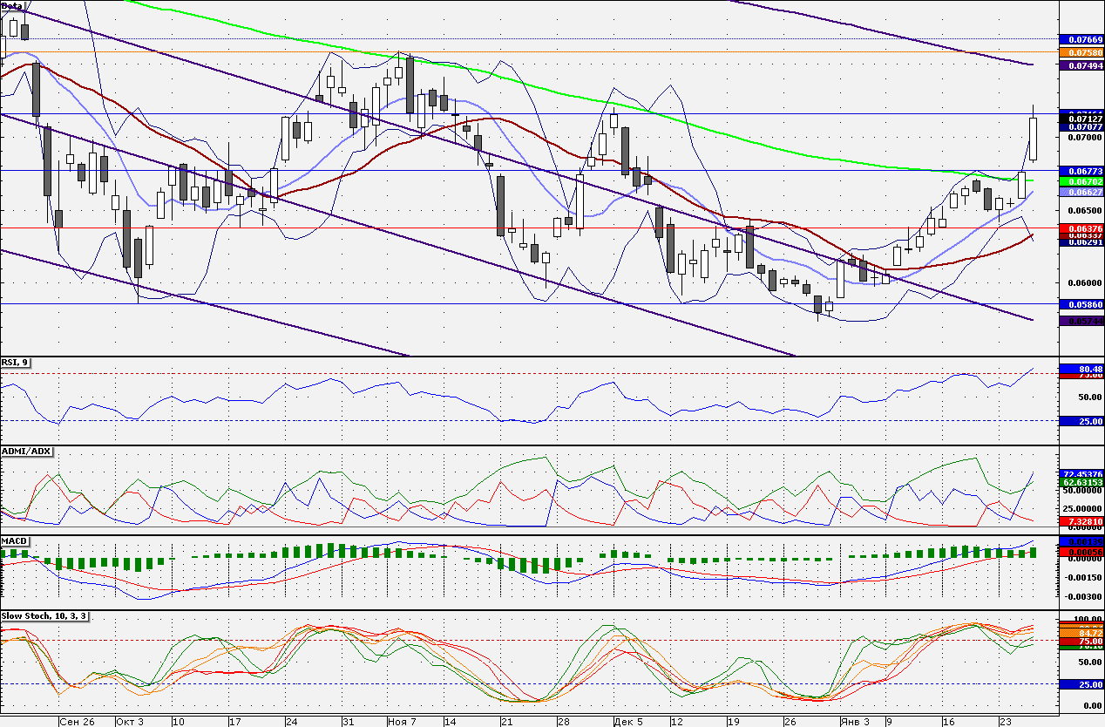Viewport: 1105px width, 727px height.
Task: Select the green 0.06702 moving average tag
Action: pyautogui.click(x=1081, y=181)
